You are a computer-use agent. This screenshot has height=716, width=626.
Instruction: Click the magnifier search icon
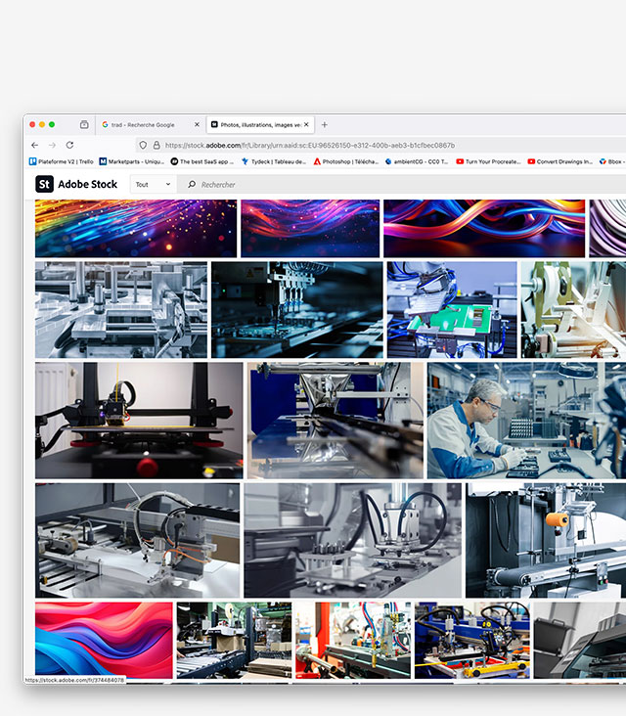click(192, 185)
